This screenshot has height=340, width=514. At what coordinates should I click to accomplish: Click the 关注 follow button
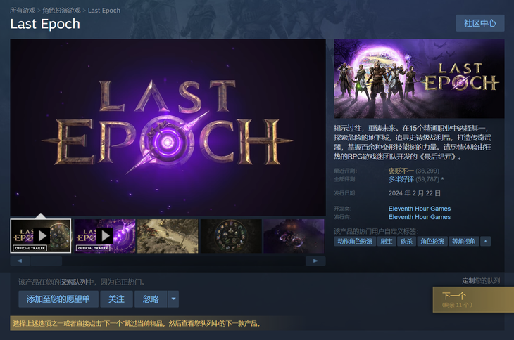click(x=116, y=299)
